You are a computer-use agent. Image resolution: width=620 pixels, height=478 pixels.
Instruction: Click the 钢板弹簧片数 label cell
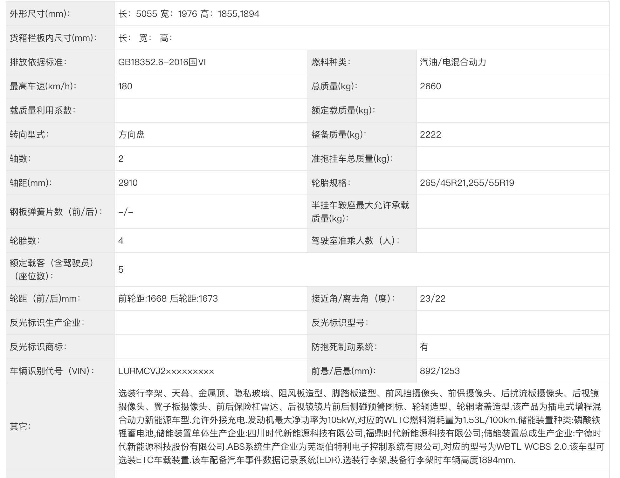point(56,212)
